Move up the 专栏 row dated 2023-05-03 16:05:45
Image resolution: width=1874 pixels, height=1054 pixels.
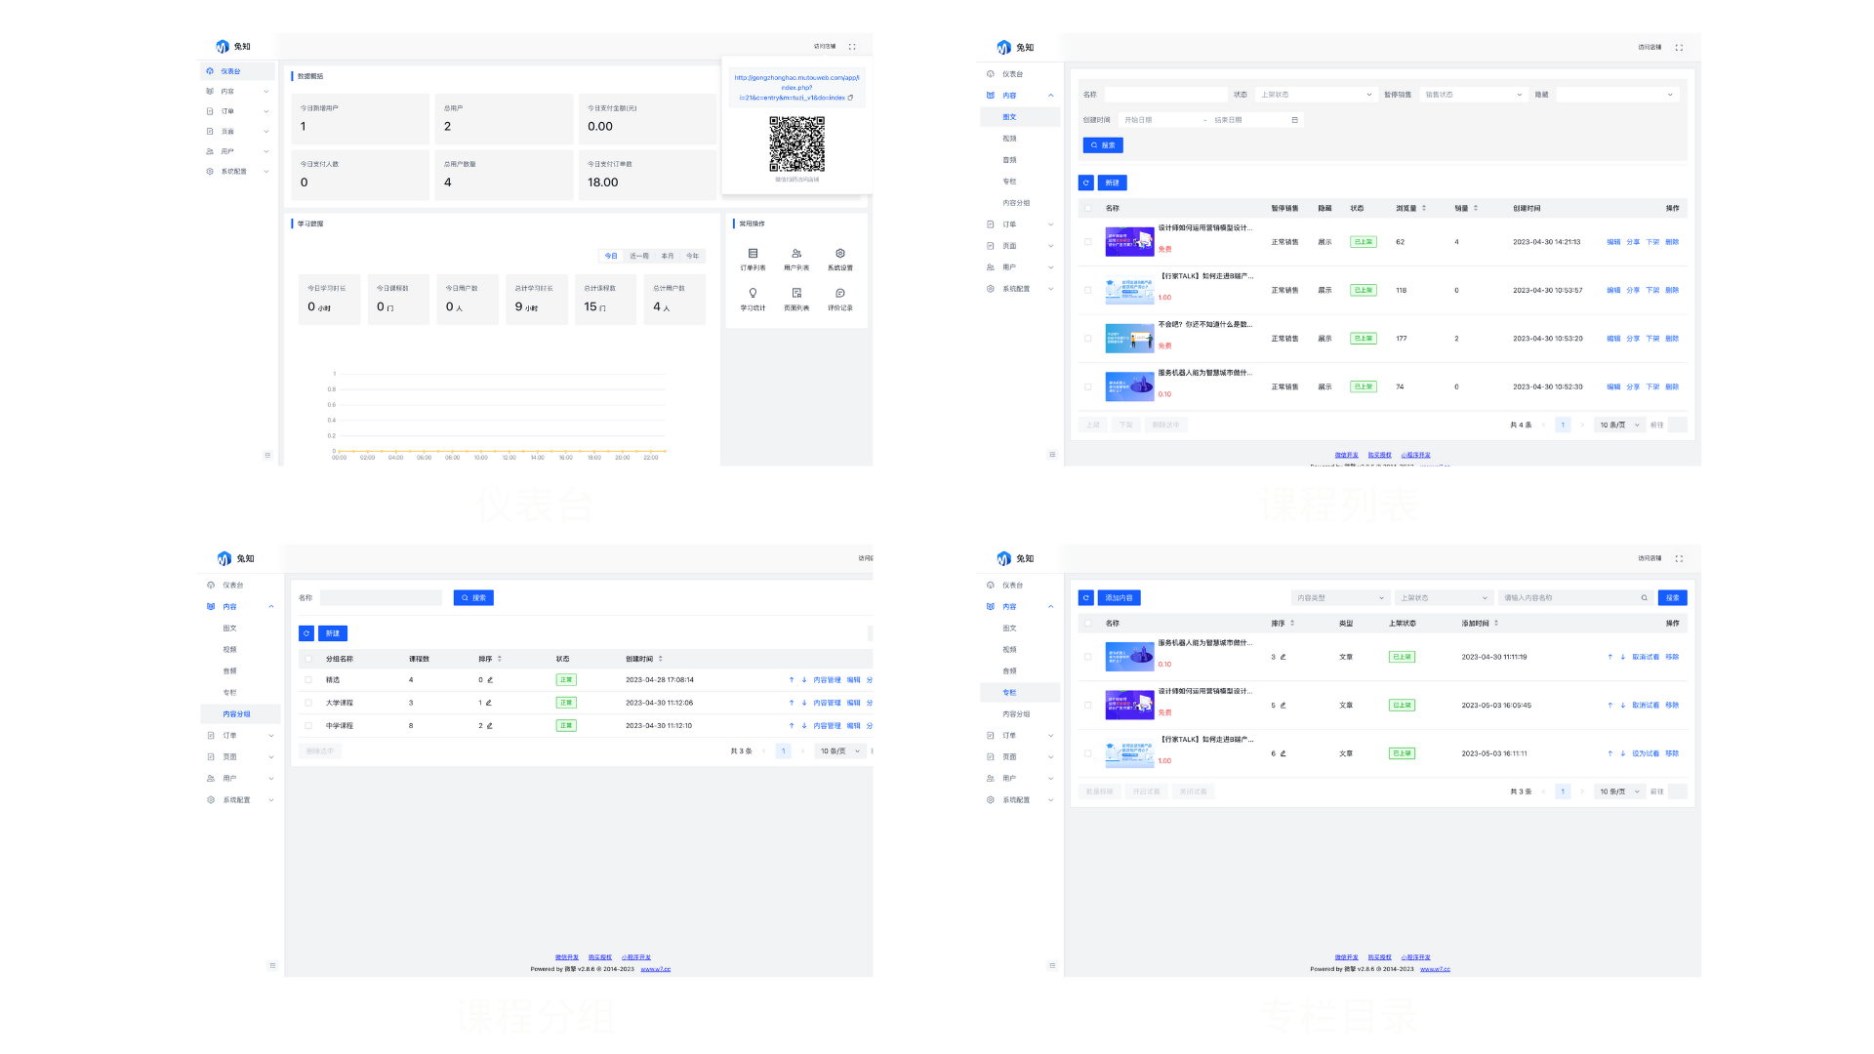(1610, 706)
